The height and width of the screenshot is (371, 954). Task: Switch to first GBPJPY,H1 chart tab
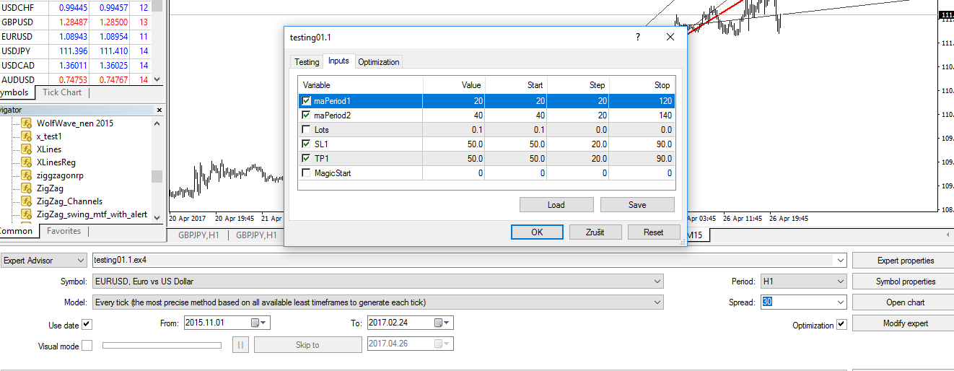tap(198, 235)
